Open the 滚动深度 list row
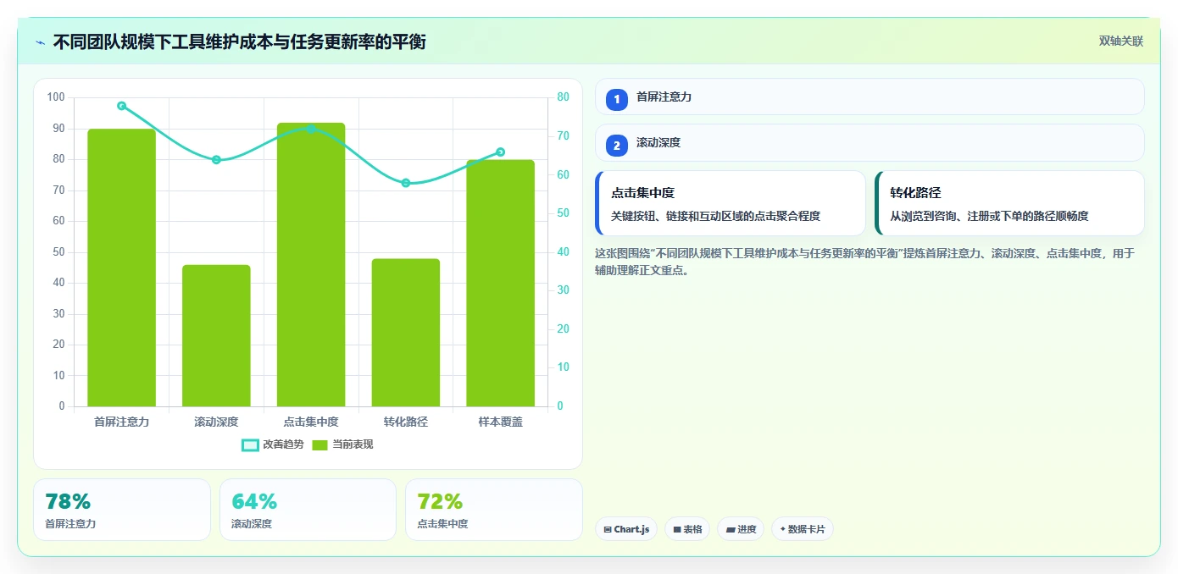The height and width of the screenshot is (574, 1178). 870,142
